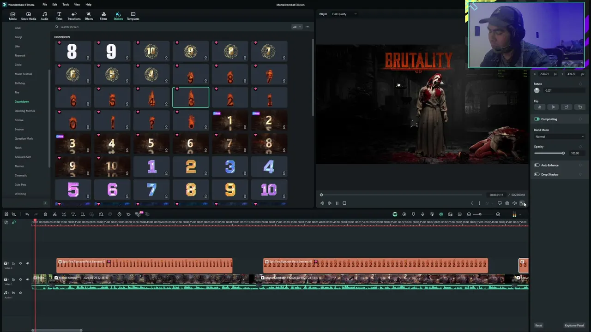591x332 pixels.
Task: Open the View menu
Action: tap(77, 5)
